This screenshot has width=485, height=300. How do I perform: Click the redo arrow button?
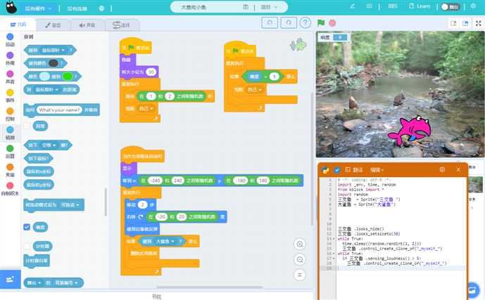tap(287, 22)
